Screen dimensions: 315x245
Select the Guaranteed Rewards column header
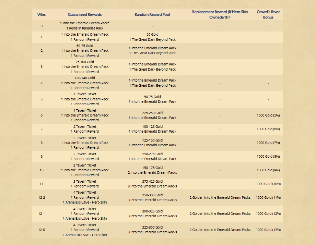tap(84, 14)
